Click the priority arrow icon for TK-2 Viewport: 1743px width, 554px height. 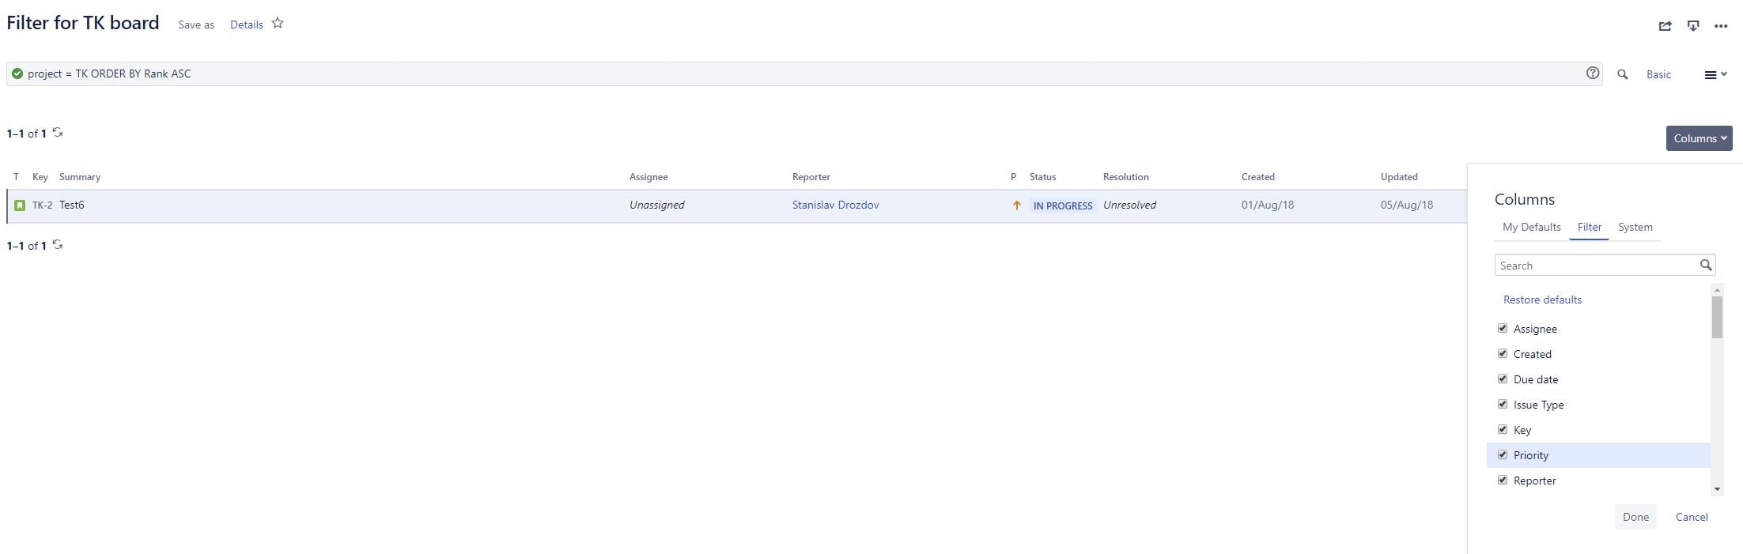click(x=1016, y=205)
